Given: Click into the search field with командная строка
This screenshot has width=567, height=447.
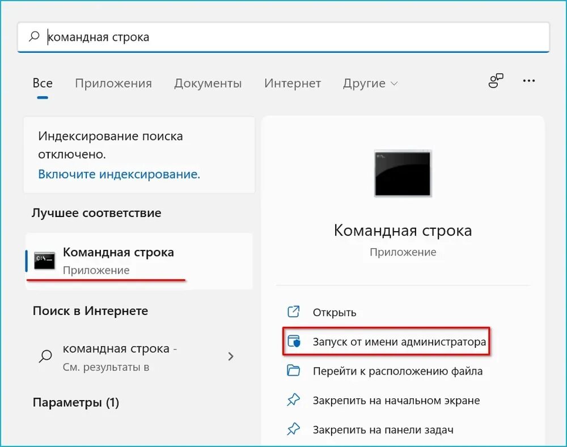Looking at the screenshot, I should click(x=283, y=37).
